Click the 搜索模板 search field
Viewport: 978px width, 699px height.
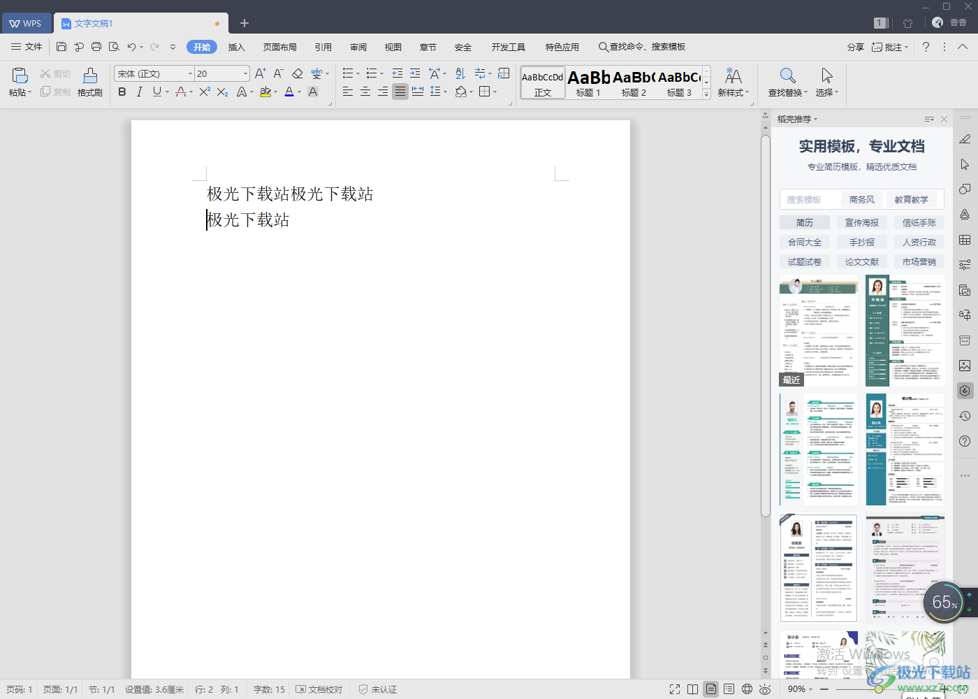tap(810, 199)
